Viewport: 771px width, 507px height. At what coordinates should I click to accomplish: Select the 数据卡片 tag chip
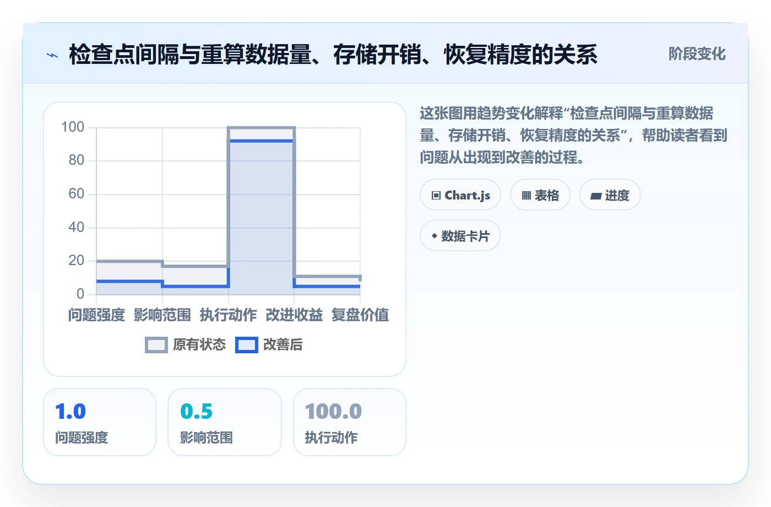[x=460, y=236]
